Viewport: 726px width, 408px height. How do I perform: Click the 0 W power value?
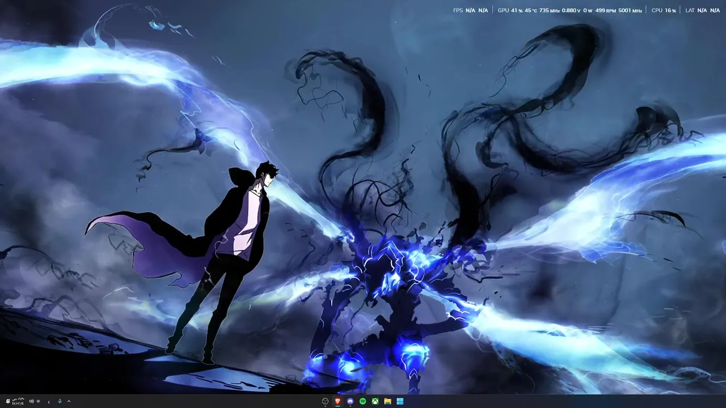point(588,10)
